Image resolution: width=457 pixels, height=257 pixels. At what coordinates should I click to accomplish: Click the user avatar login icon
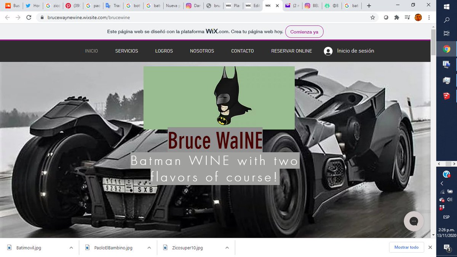pos(328,51)
